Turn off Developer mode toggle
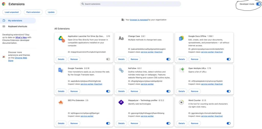262x129 pixels. [x=258, y=4]
